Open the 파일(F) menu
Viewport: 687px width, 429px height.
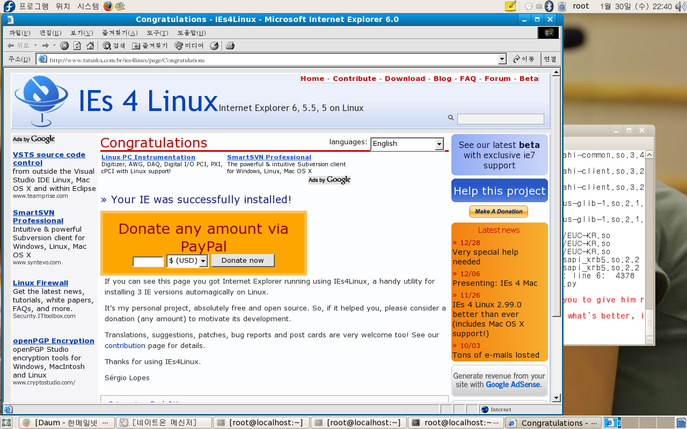(19, 33)
